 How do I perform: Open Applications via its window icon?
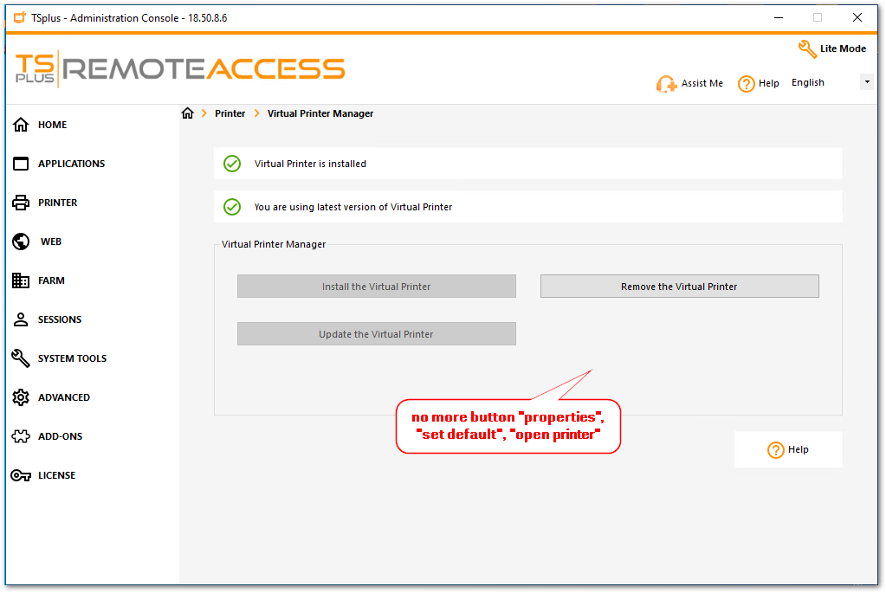(x=22, y=164)
